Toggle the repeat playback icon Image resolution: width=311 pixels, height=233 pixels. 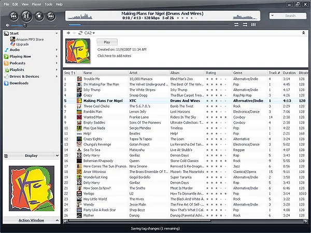point(236,24)
